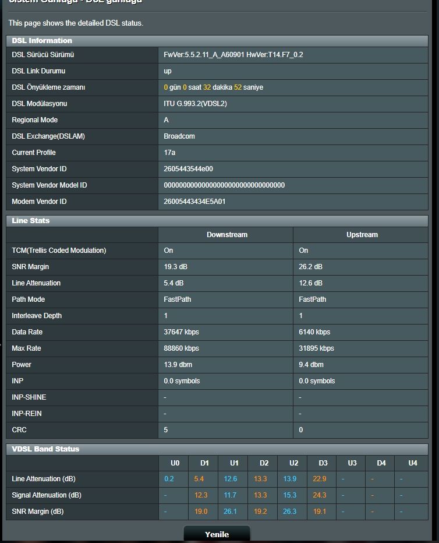
Task: Click downstream Line Attenuation 5.4 dB
Action: click(x=174, y=283)
